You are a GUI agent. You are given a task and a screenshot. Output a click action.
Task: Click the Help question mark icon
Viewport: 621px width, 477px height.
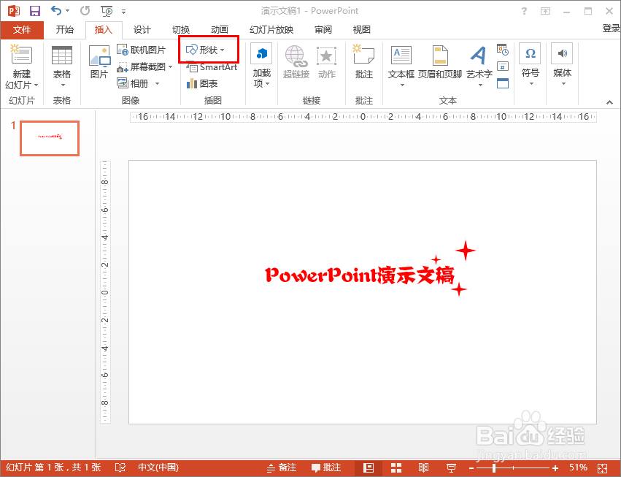point(525,11)
